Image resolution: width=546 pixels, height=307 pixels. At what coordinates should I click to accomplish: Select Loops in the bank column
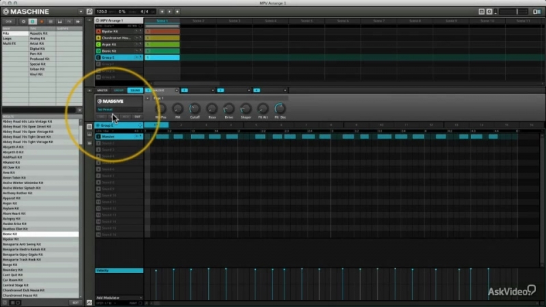coord(15,38)
